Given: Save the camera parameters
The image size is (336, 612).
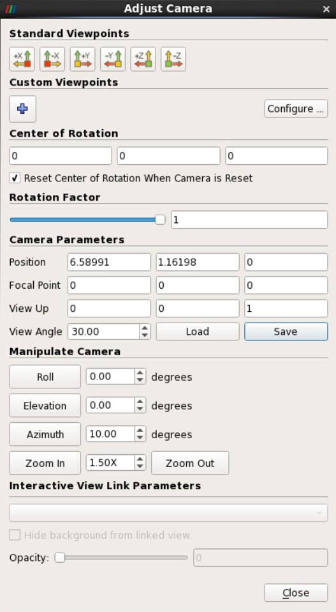Looking at the screenshot, I should click(286, 332).
